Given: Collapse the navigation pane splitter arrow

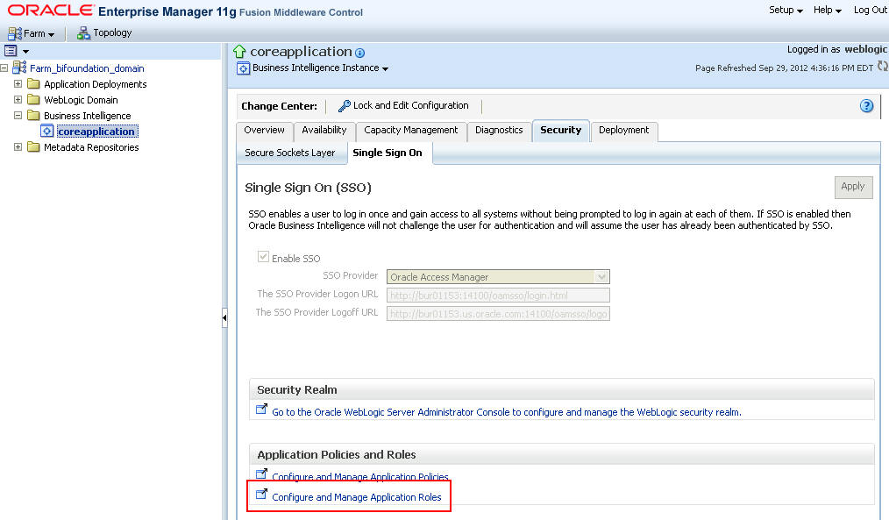Looking at the screenshot, I should click(x=224, y=318).
